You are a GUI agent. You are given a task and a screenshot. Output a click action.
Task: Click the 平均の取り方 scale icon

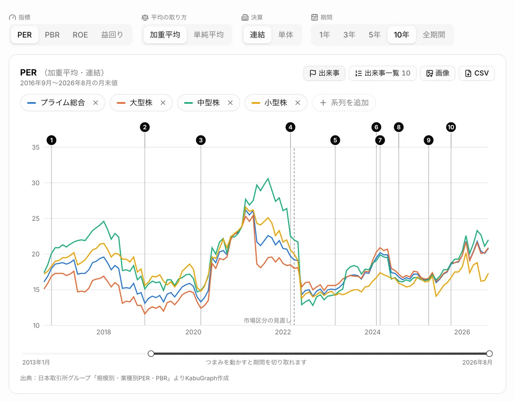tap(145, 18)
